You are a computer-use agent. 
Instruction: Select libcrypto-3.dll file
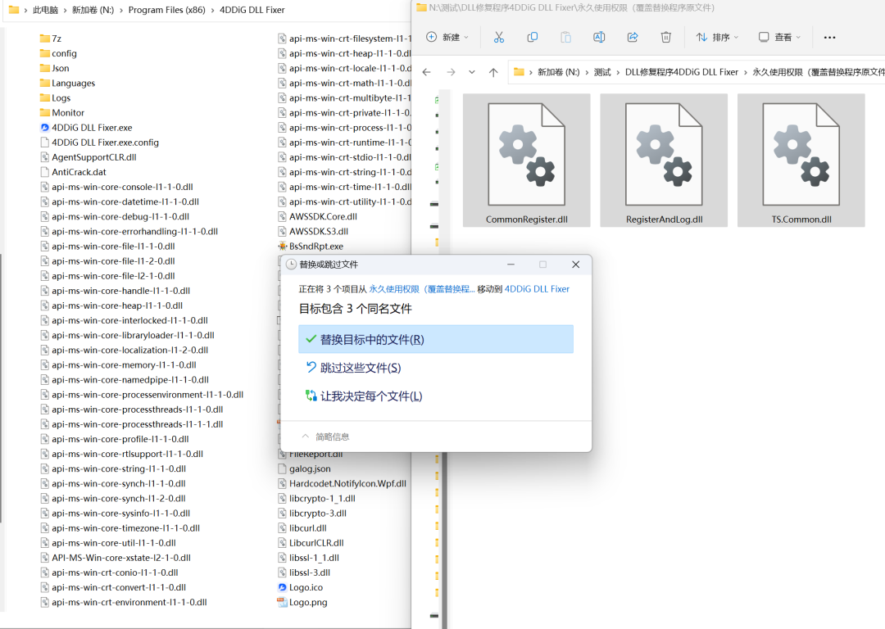click(312, 514)
